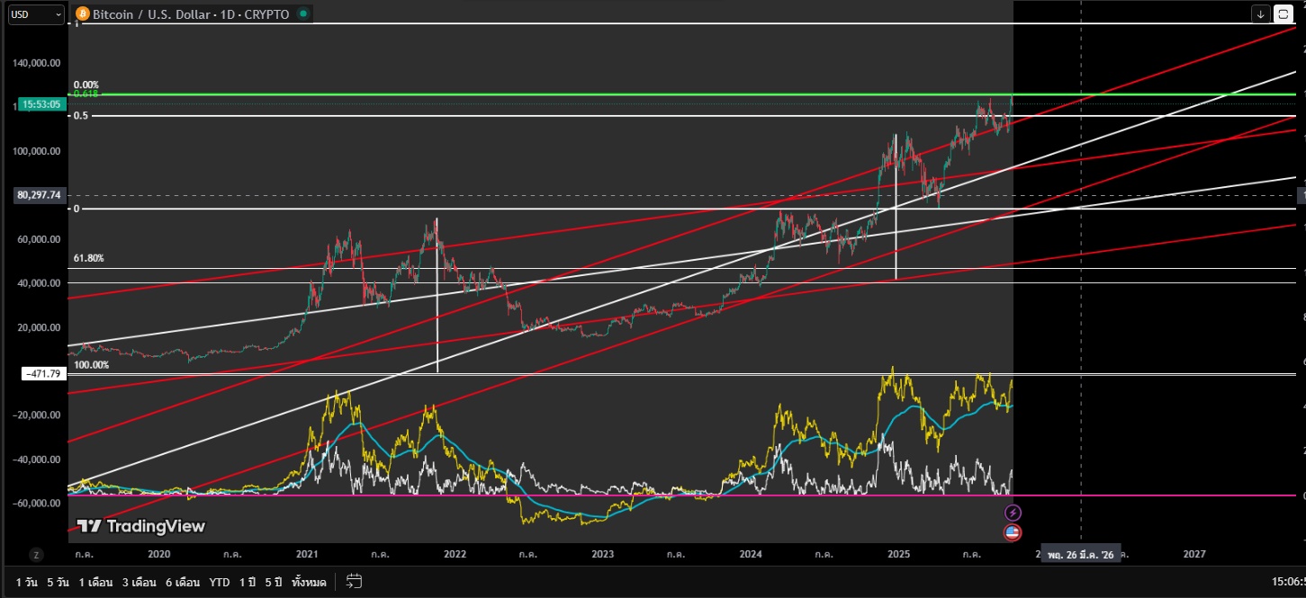Open the USD currency dropdown
The height and width of the screenshot is (598, 1306).
point(34,14)
